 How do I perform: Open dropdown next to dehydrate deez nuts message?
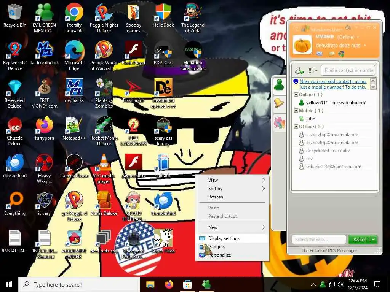pos(365,46)
